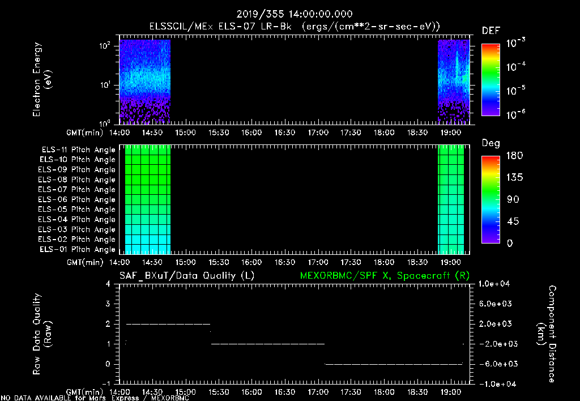The height and width of the screenshot is (401, 580).
Task: Click the 180 tick on Deg color bar
Action: coord(514,156)
